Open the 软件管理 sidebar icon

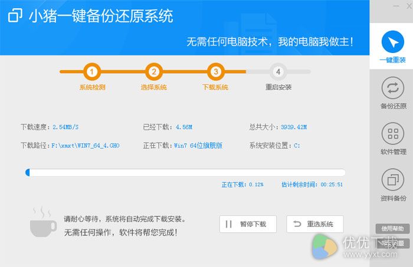point(393,134)
